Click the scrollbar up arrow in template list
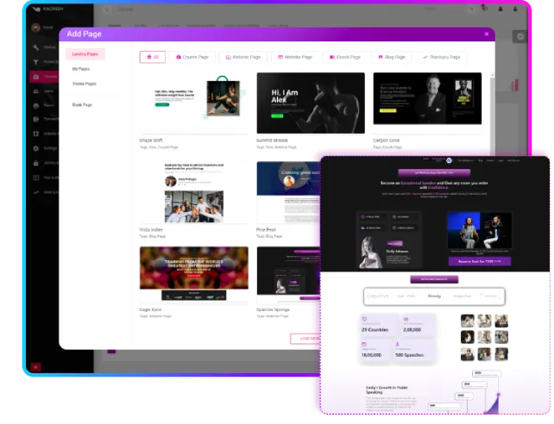Screen dimensions: 554x424 click(492, 75)
